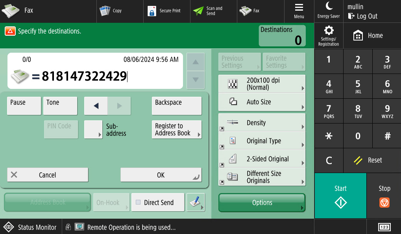Toggle the numeric keypad 123 icon
Screen dimensions: 401x234
click(x=384, y=227)
